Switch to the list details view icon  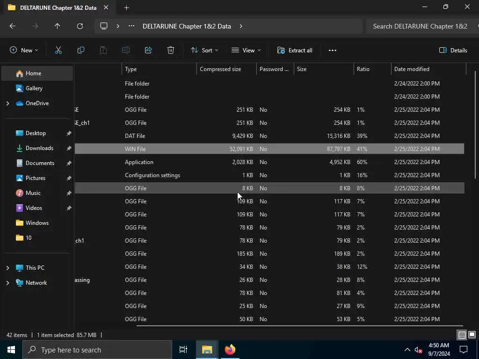coord(462,335)
